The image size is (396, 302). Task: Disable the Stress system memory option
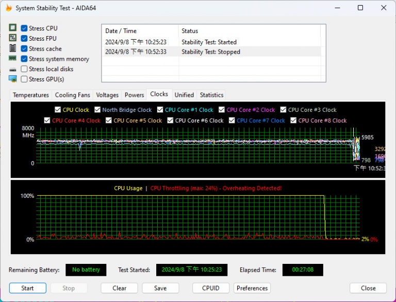click(x=24, y=59)
